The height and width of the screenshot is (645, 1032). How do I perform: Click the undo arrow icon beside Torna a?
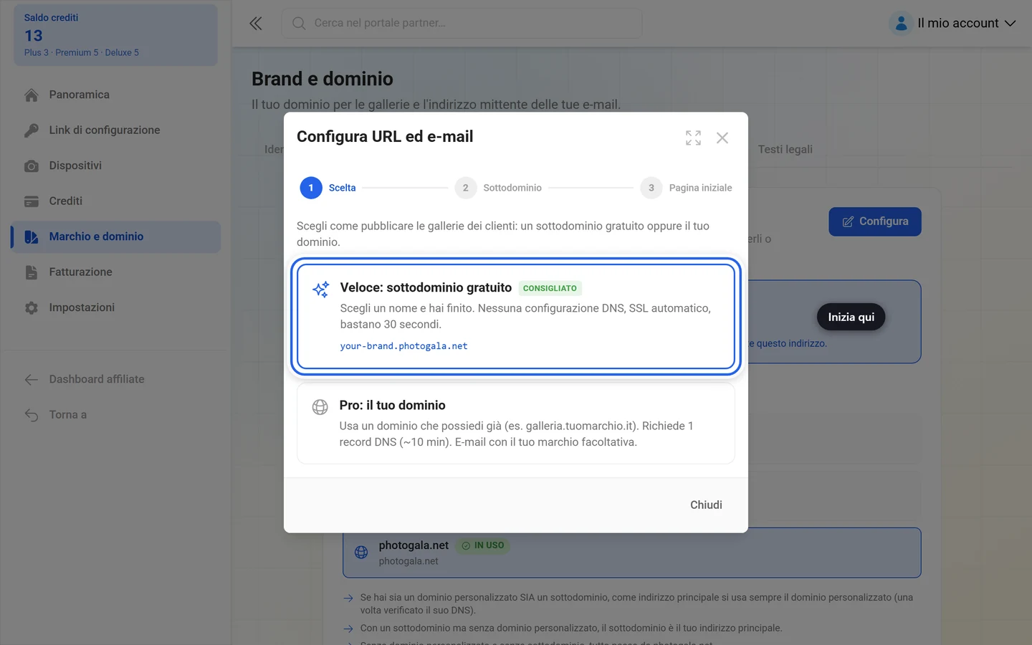tap(32, 415)
